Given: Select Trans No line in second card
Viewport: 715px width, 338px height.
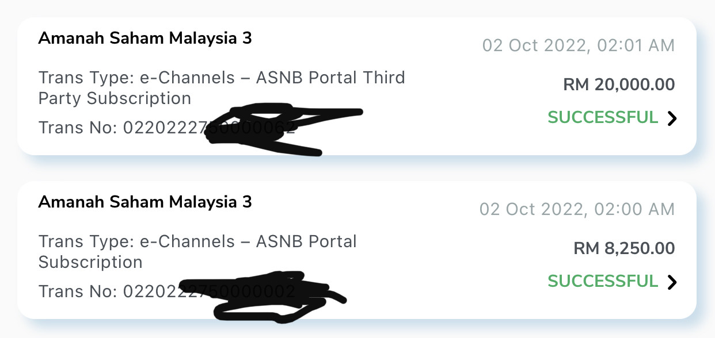Looking at the screenshot, I should coord(167,292).
